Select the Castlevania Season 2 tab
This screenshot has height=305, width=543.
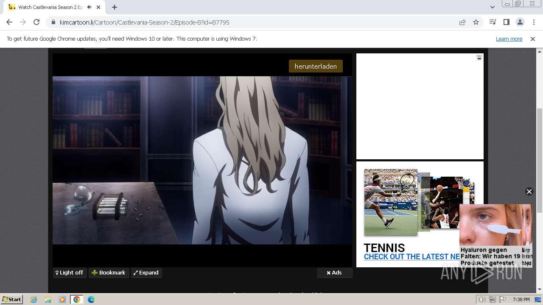coord(55,7)
